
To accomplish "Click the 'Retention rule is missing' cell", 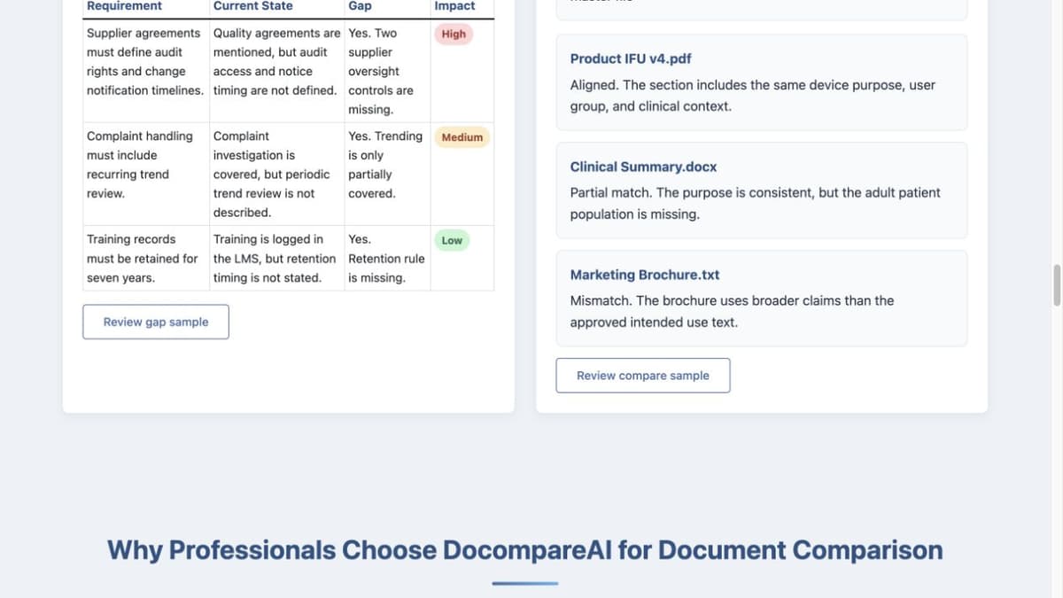I will point(388,258).
